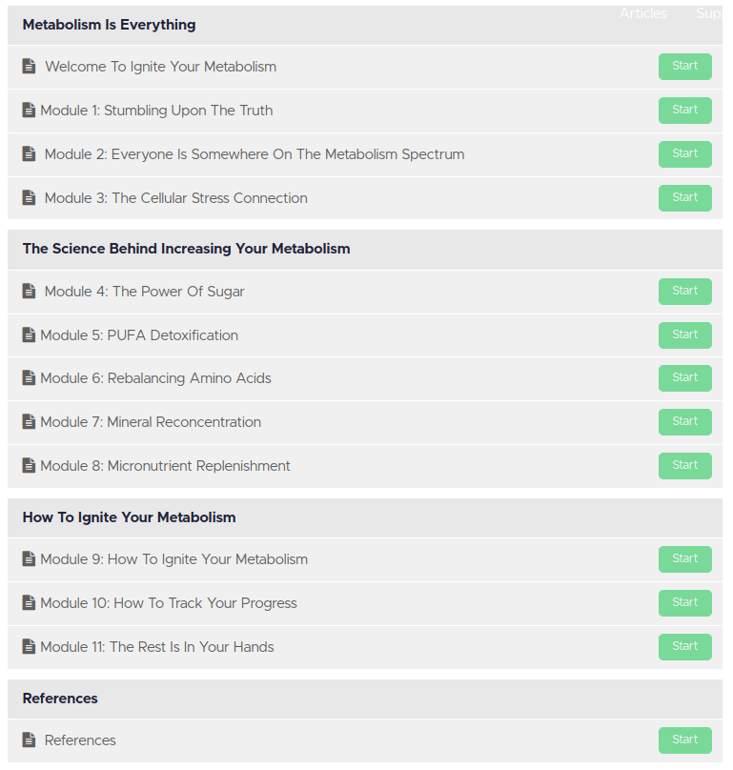The height and width of the screenshot is (770, 733).
Task: Click document icon beside Module 5 PUFA Detoxification
Action: pos(29,335)
